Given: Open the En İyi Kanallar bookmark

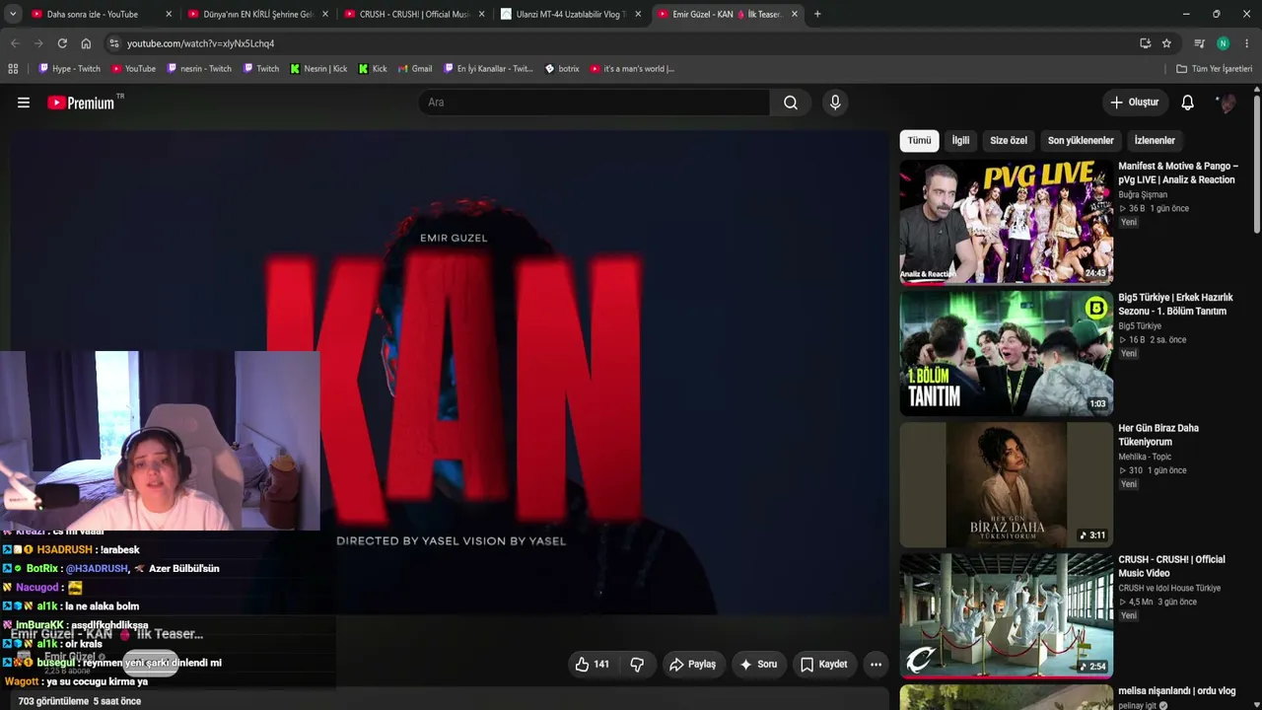Looking at the screenshot, I should pyautogui.click(x=488, y=69).
